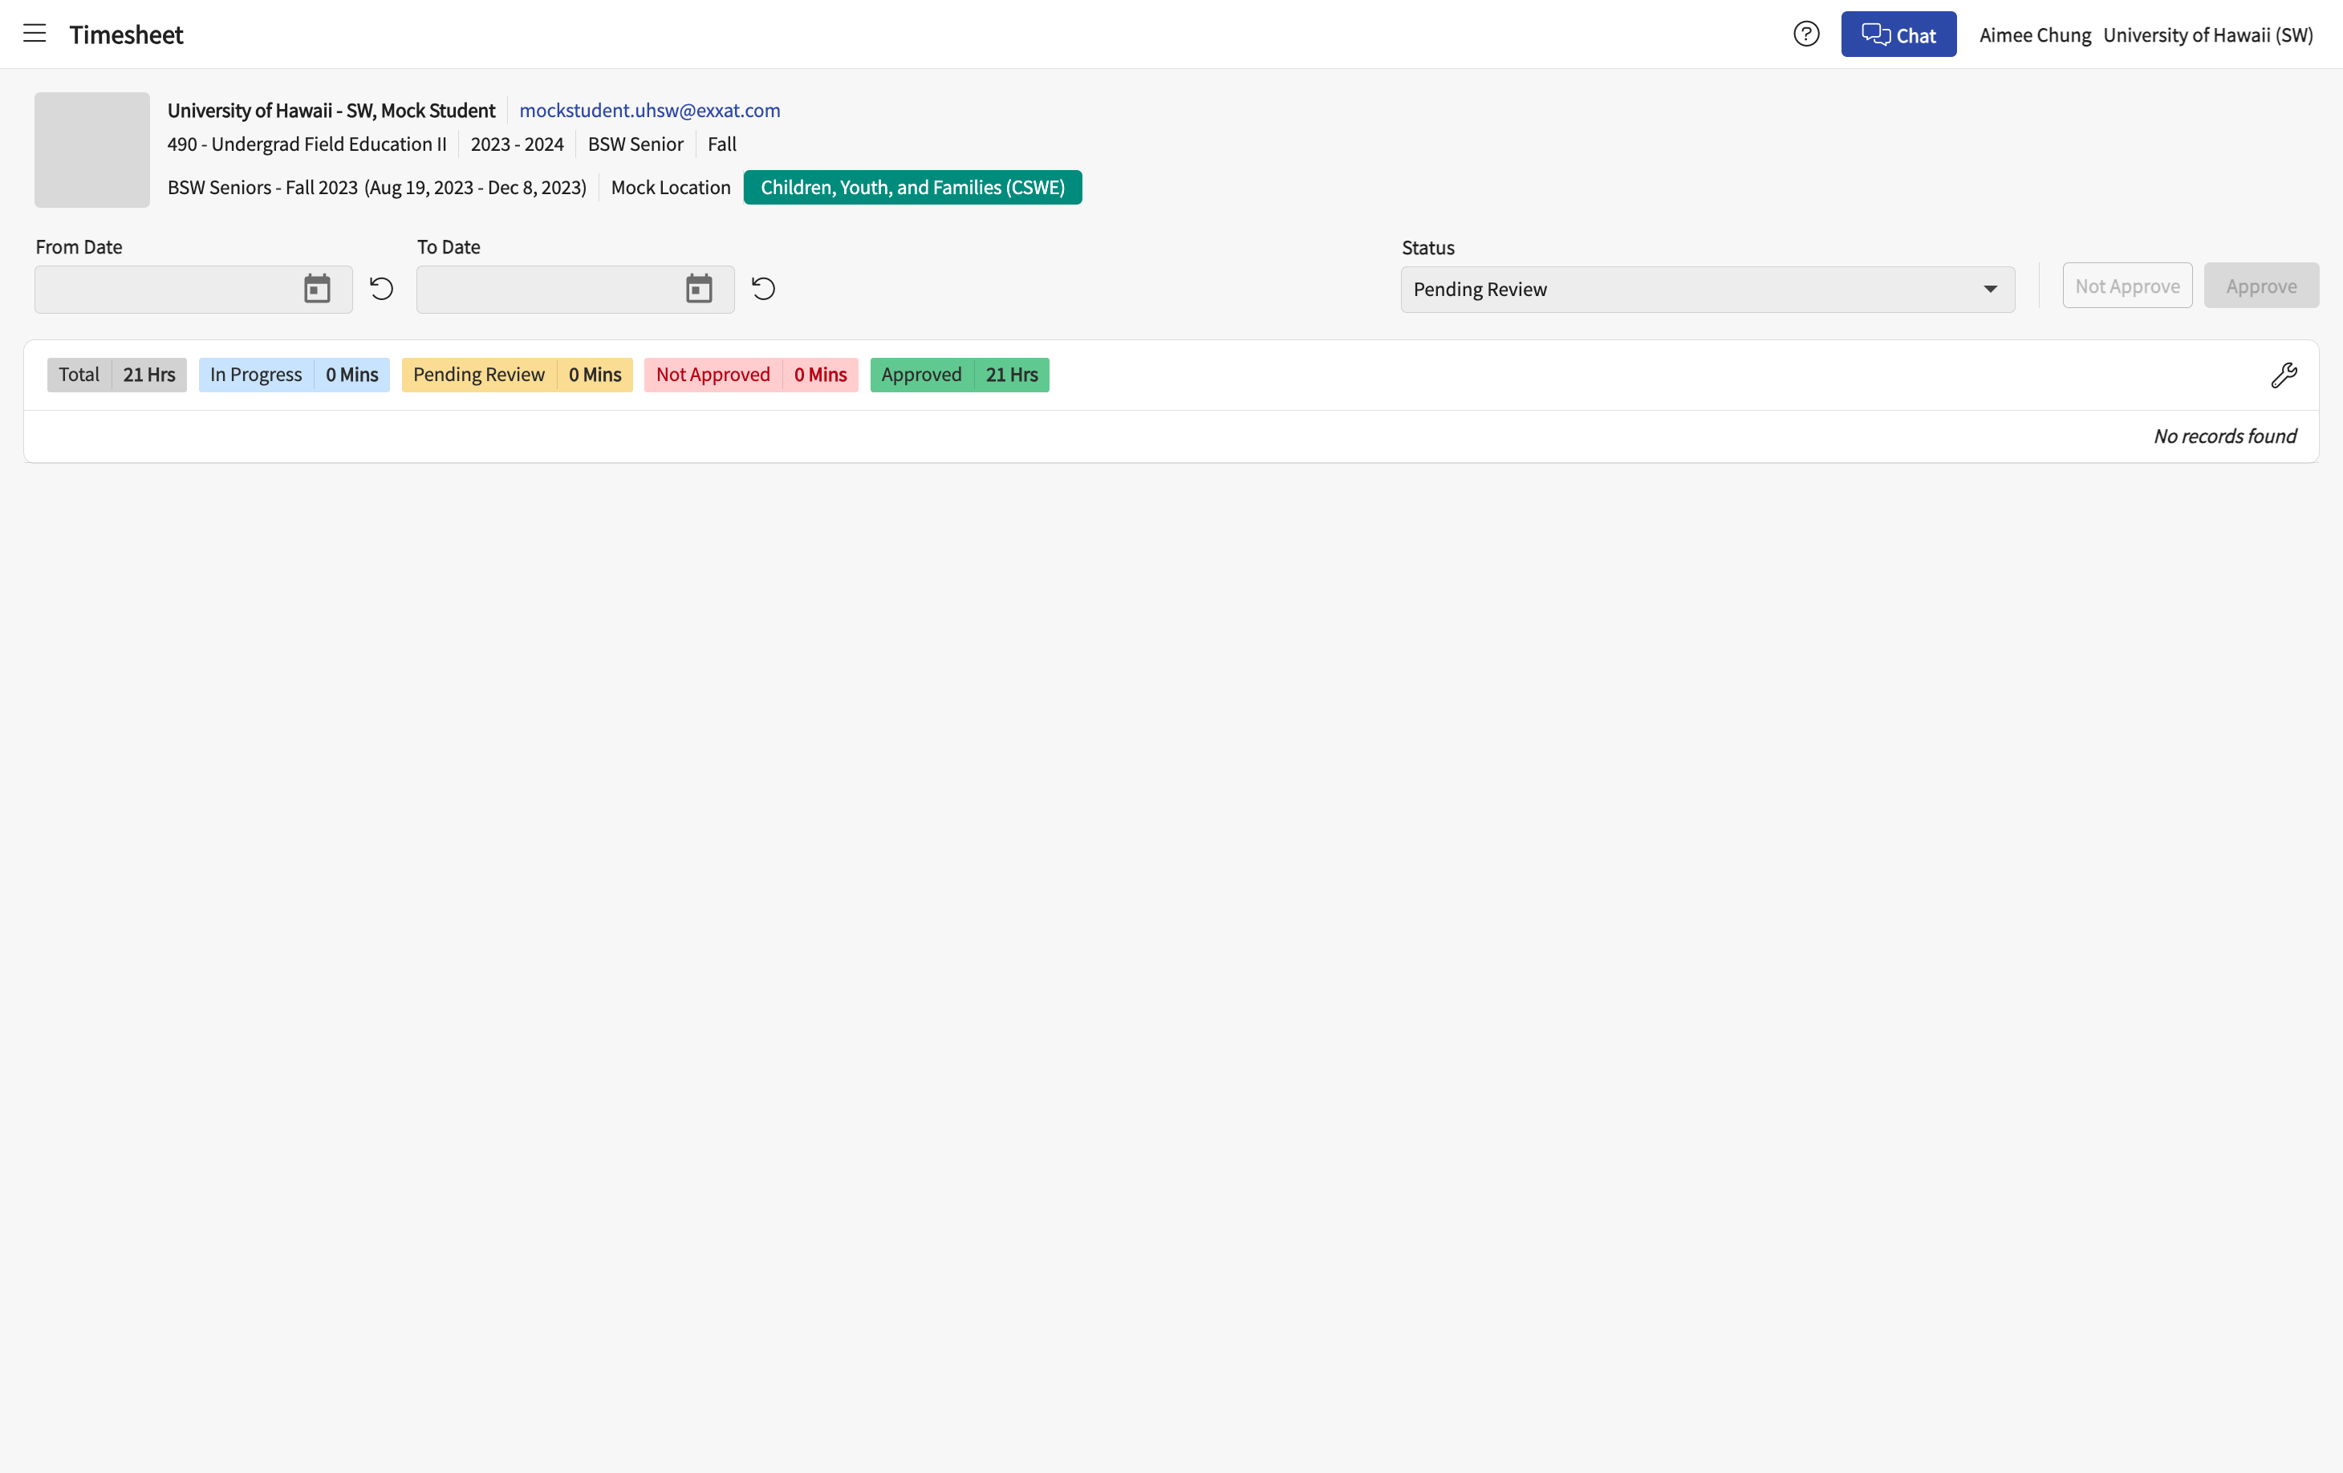This screenshot has height=1473, width=2343.
Task: Expand the Status dropdown
Action: 1708,289
